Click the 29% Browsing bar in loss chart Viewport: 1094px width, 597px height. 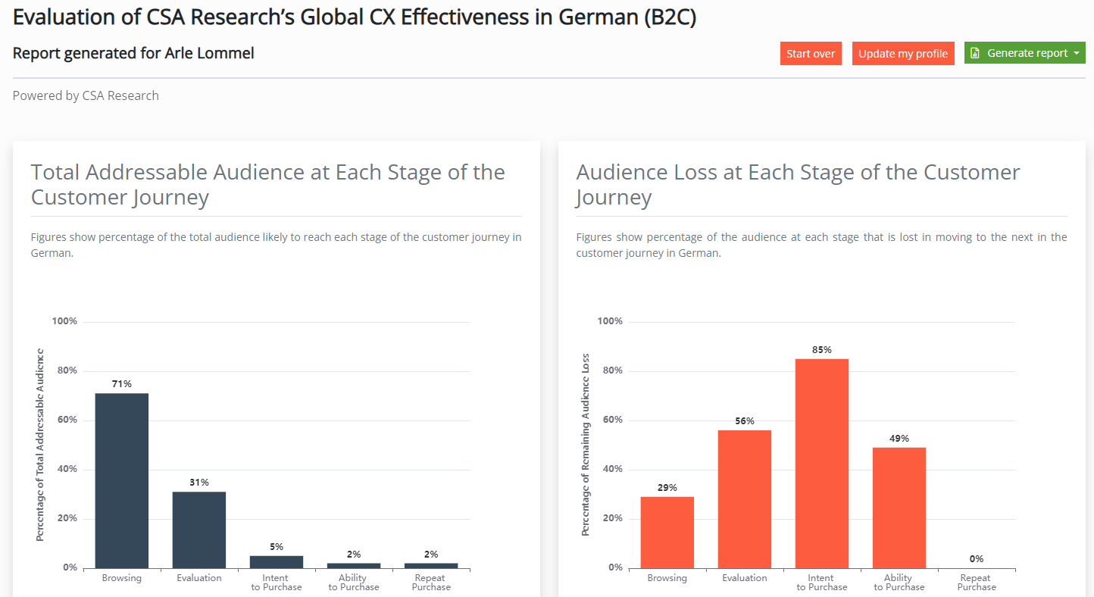667,532
